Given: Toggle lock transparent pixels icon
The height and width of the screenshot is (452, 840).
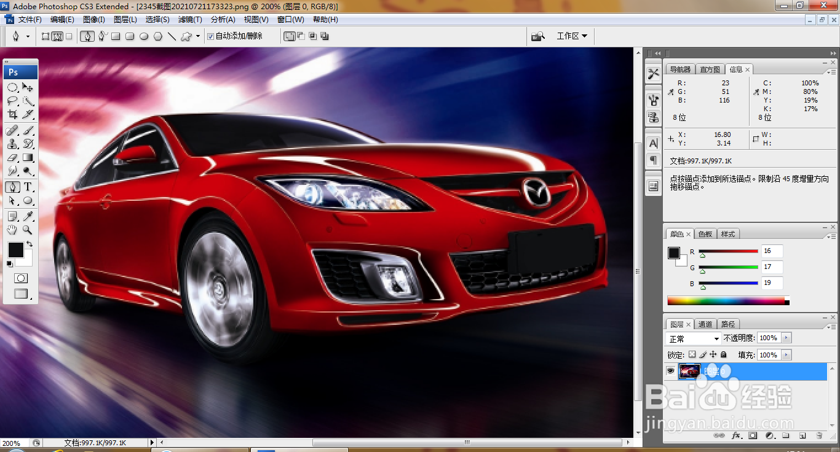Looking at the screenshot, I should (x=692, y=354).
